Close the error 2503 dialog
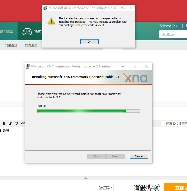The height and width of the screenshot is (191, 187). coord(131,8)
